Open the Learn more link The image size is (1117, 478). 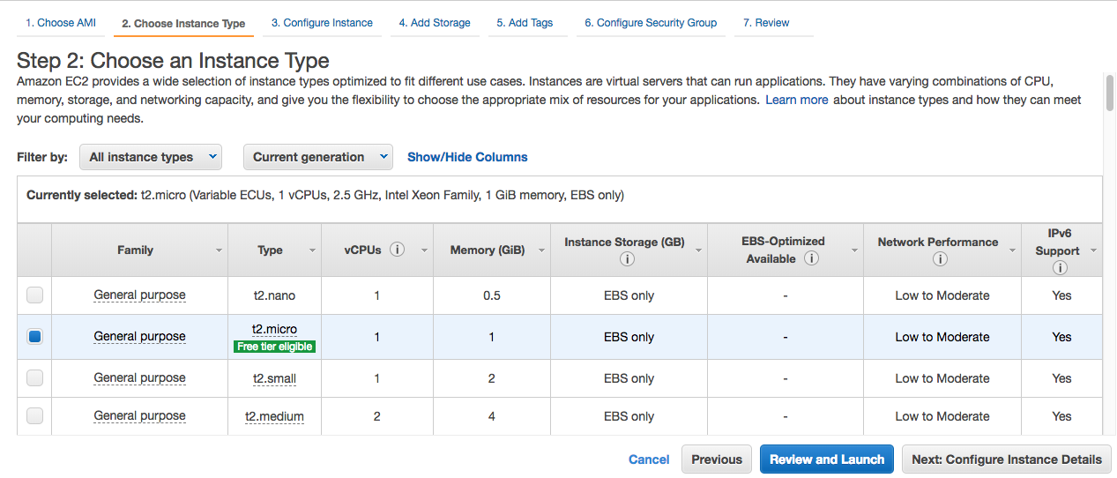pos(797,100)
